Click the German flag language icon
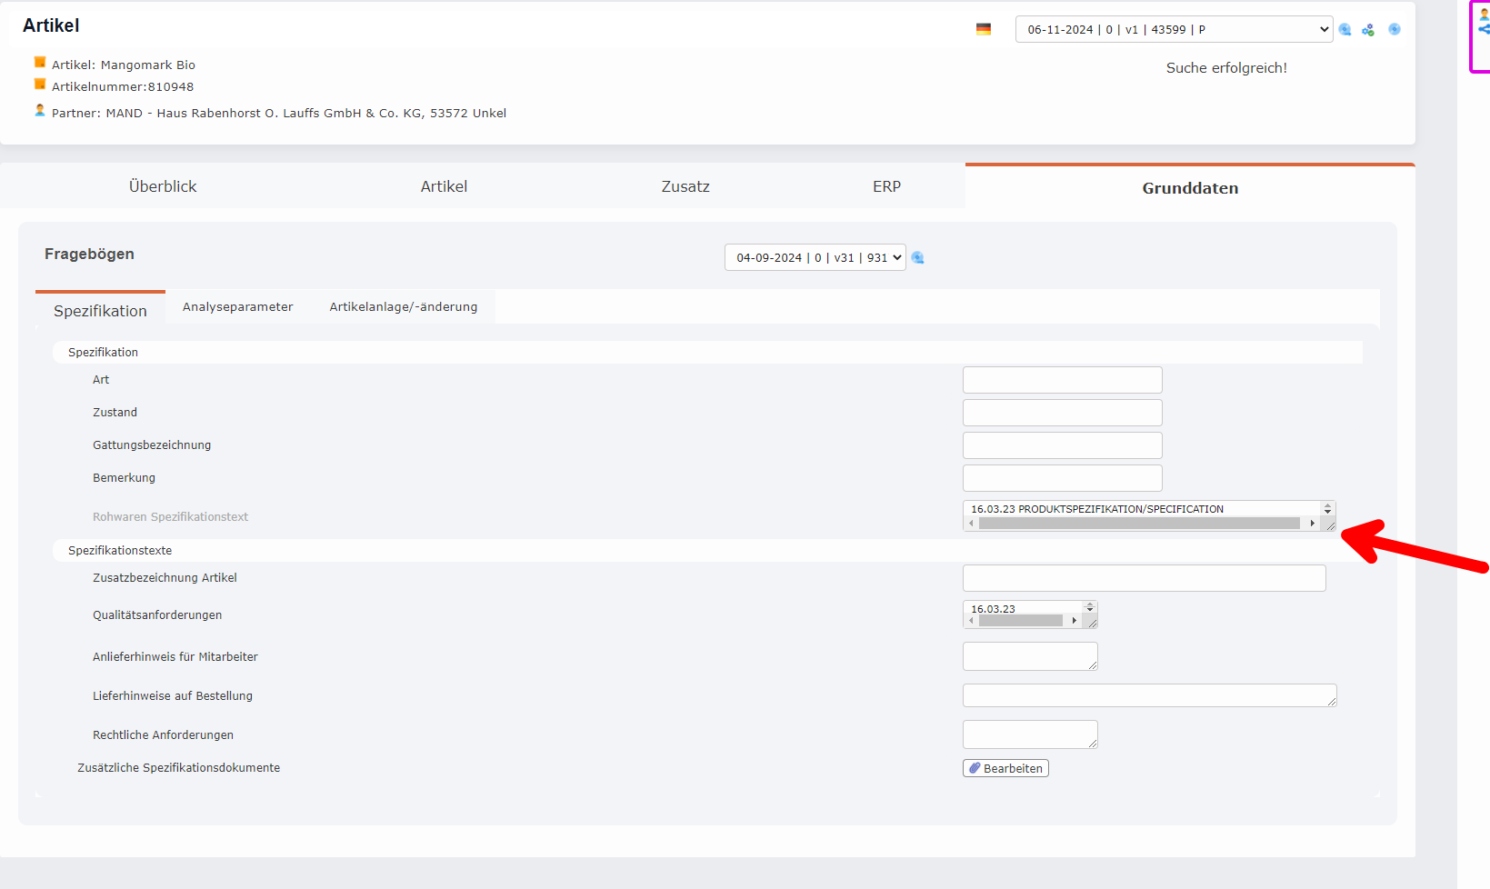The image size is (1490, 889). click(x=983, y=29)
